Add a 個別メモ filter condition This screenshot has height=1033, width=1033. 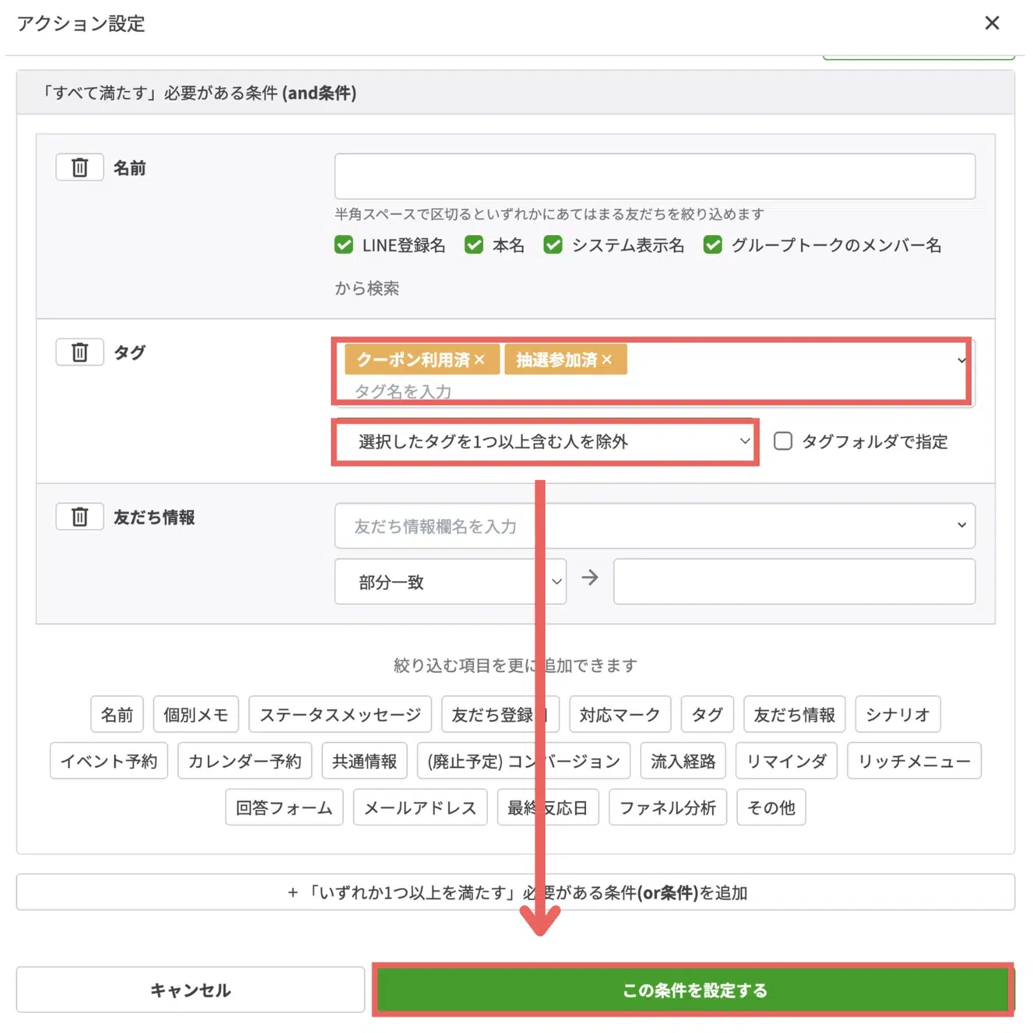(196, 714)
